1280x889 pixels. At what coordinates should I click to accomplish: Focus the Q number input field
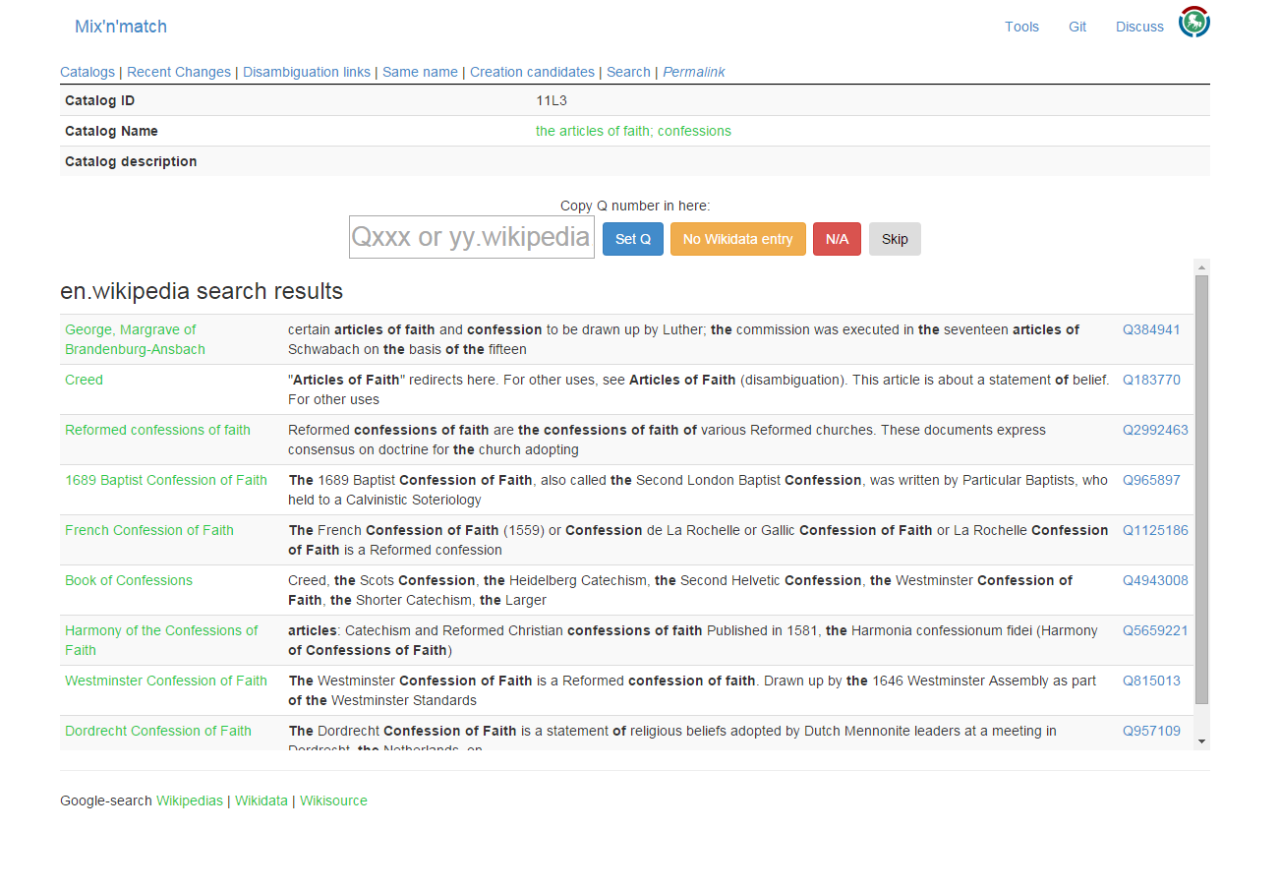click(x=472, y=238)
